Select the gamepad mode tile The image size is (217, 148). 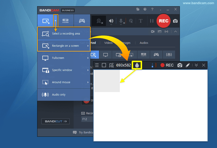(156, 55)
